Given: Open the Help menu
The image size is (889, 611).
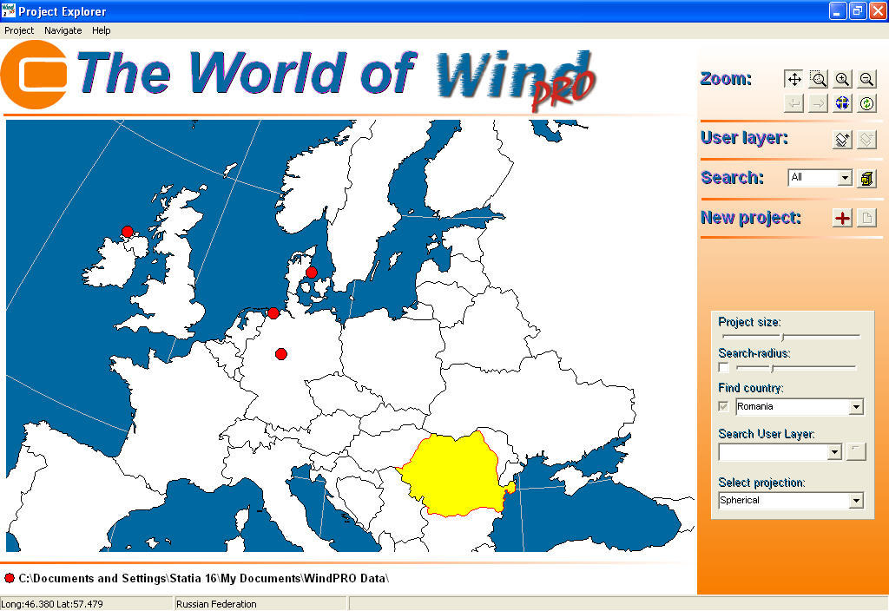Looking at the screenshot, I should pos(102,30).
